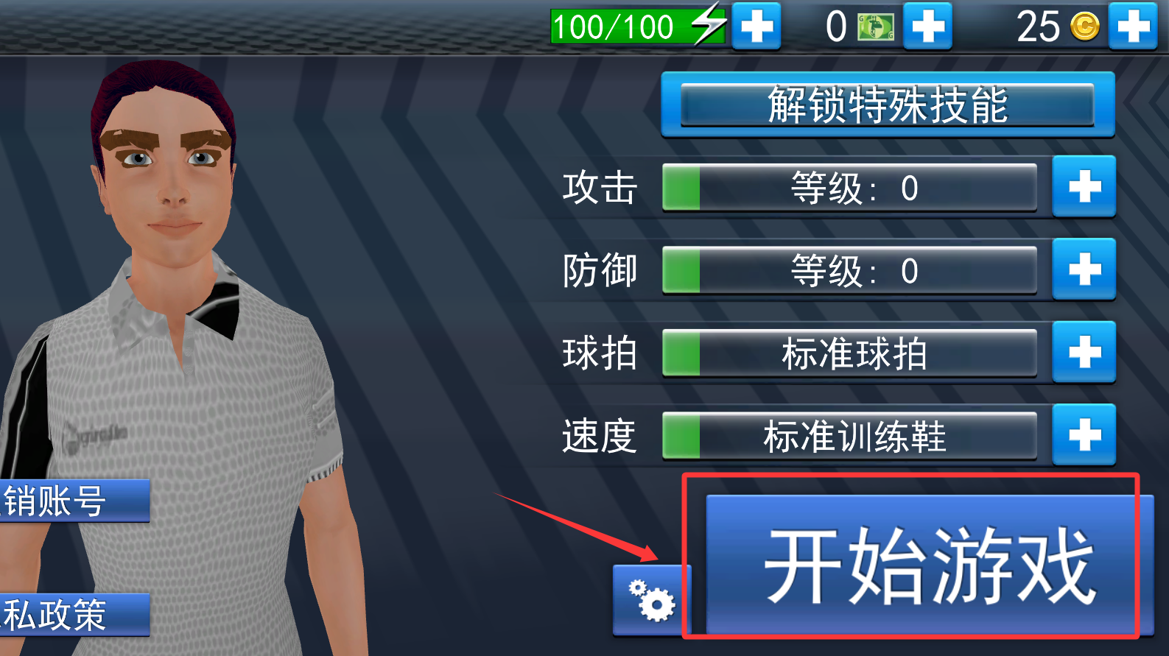
Task: Open settings with the gears icon
Action: (x=651, y=600)
